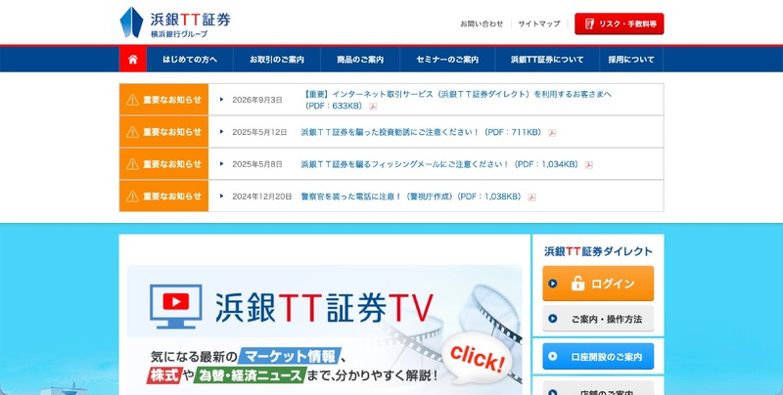783x395 pixels.
Task: Click arrow bullet before 2025年5月12日
Action: (x=222, y=132)
